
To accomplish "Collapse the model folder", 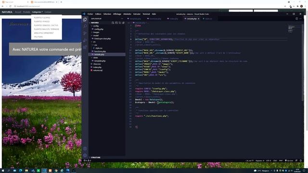I will pyautogui.click(x=96, y=36).
